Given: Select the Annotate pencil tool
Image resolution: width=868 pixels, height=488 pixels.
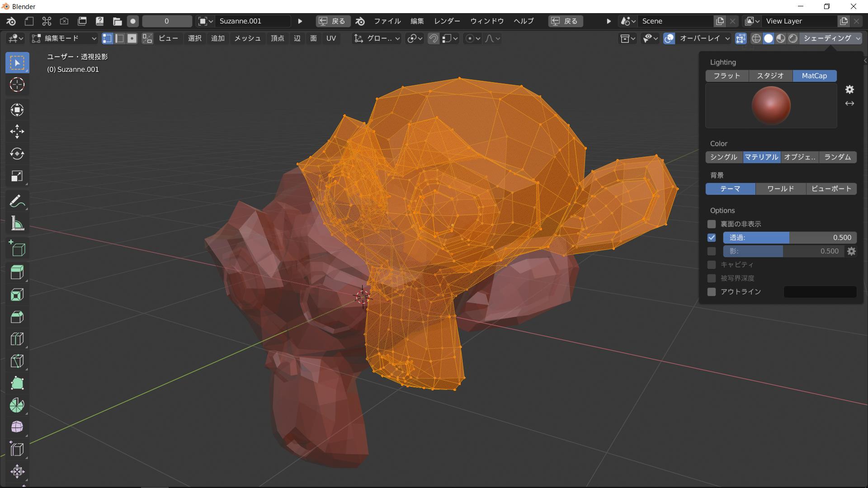Looking at the screenshot, I should (x=17, y=202).
